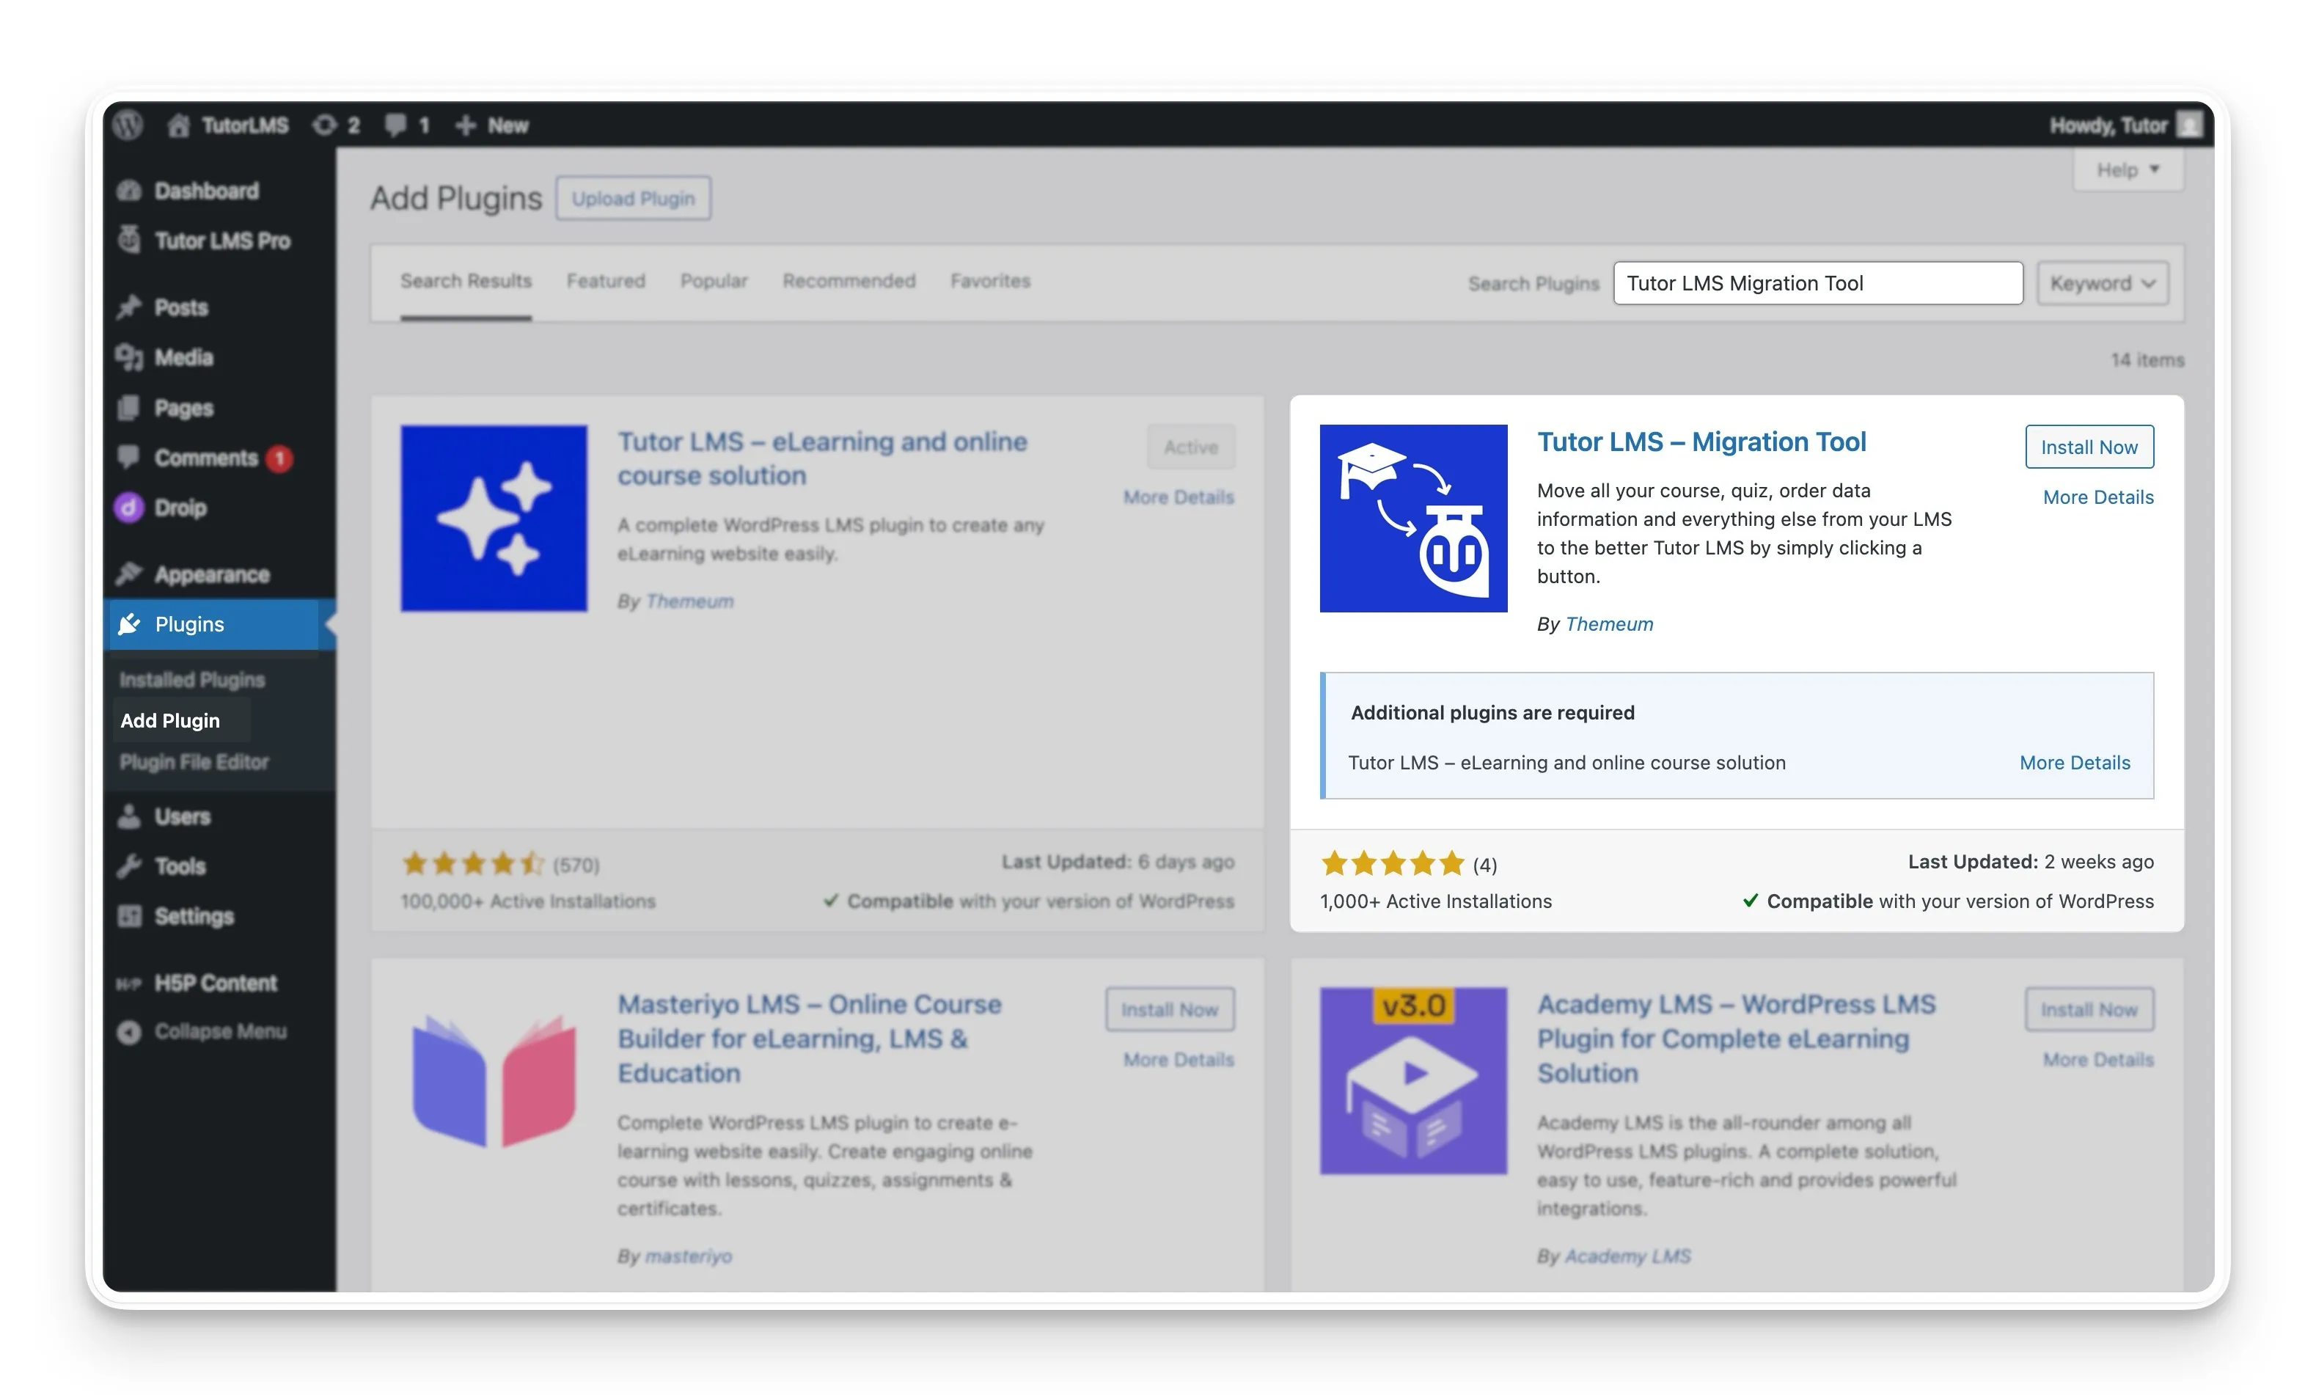Viewport: 2316px width, 1395px height.
Task: Click "100,000+ Active Installations" text
Action: coord(528,901)
